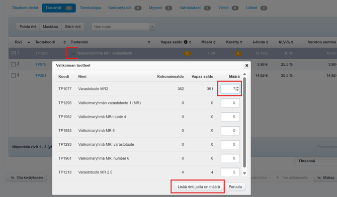Click quantity field for TP1218

tap(230, 172)
